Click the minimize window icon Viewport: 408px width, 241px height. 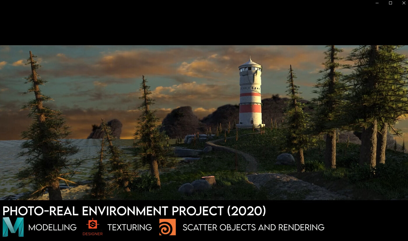tap(377, 3)
